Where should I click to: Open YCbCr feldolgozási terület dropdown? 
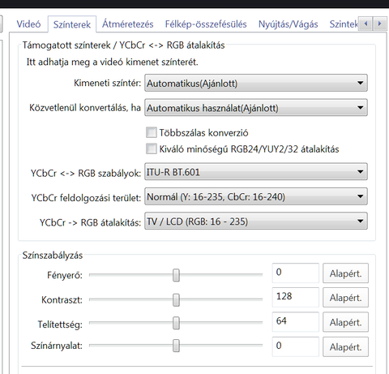coord(256,196)
